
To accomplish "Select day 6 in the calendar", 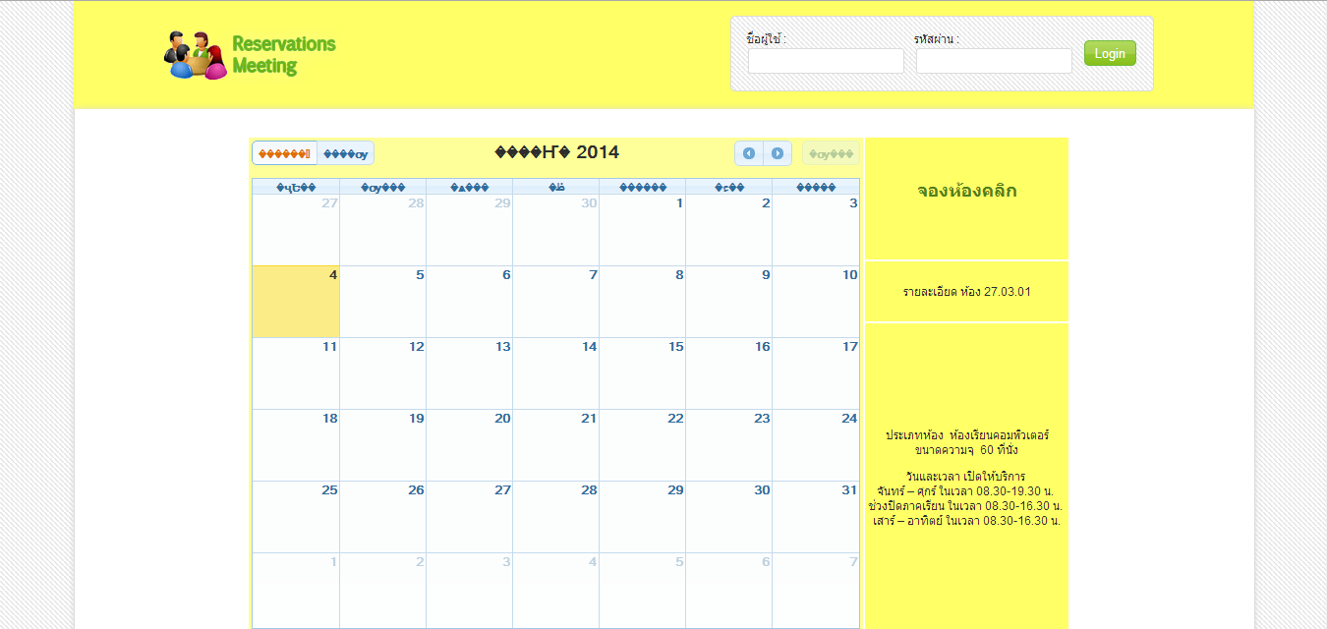I will (469, 302).
